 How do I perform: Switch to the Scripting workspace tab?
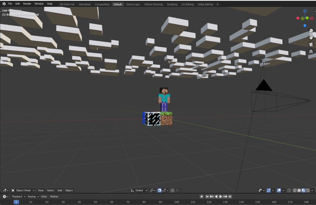(x=172, y=4)
